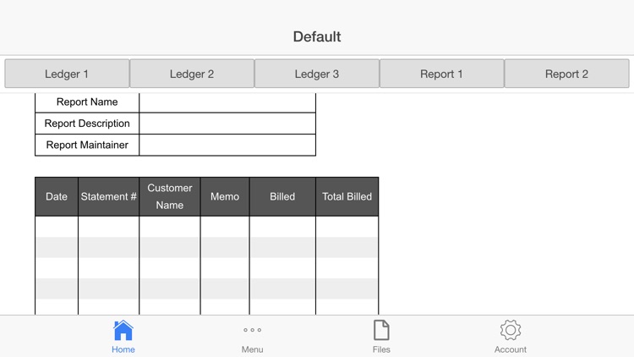Open the Files document icon
This screenshot has width=634, height=357.
tap(381, 330)
